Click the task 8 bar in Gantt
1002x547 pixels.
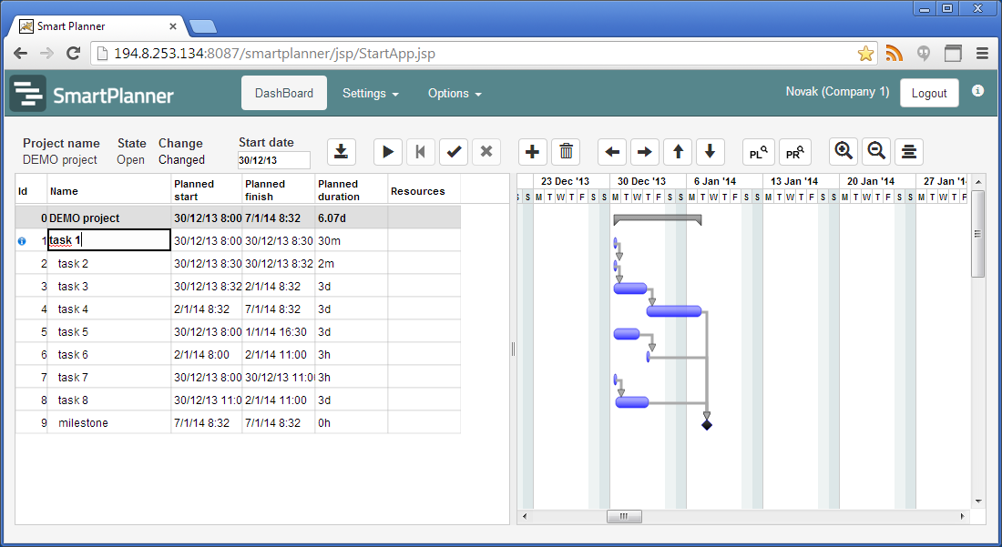632,402
